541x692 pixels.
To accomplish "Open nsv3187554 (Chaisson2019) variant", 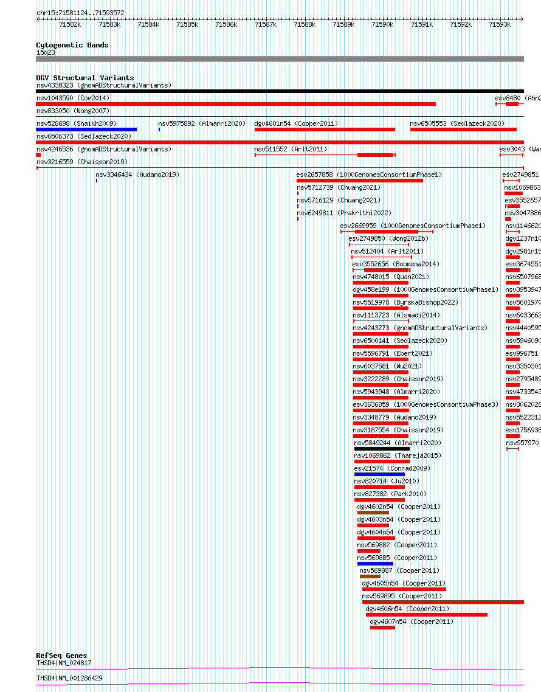I will pos(398,431).
